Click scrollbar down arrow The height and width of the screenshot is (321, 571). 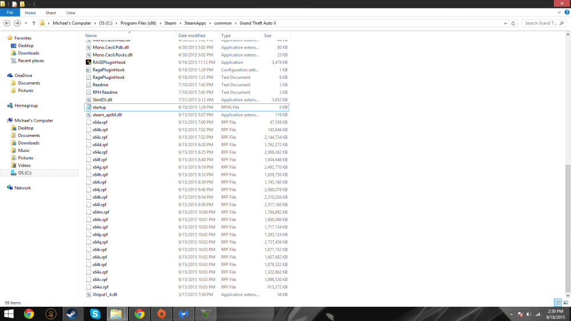(568, 295)
